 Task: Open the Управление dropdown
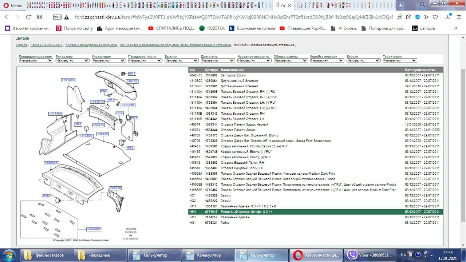point(108,60)
